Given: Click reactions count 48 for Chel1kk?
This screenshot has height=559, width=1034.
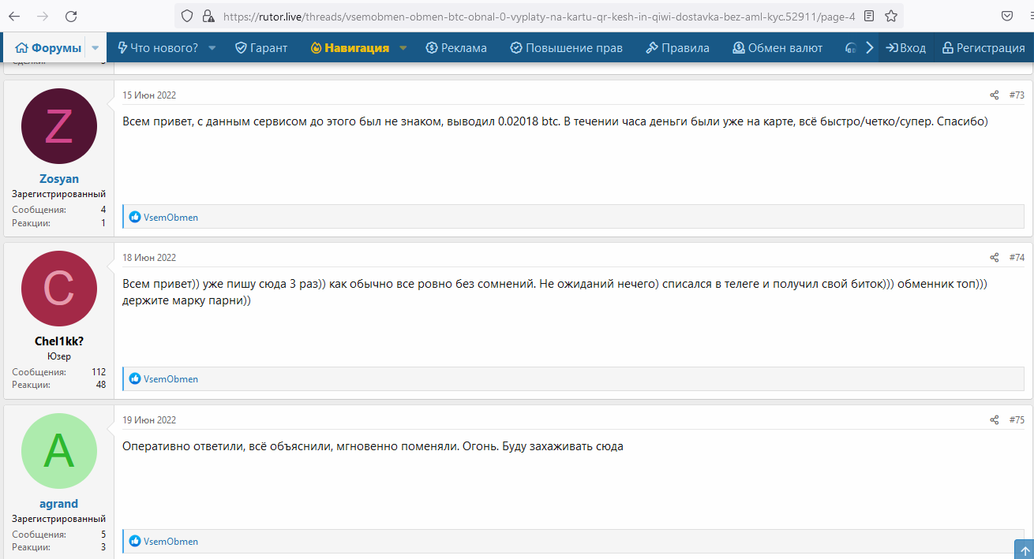Looking at the screenshot, I should [101, 385].
